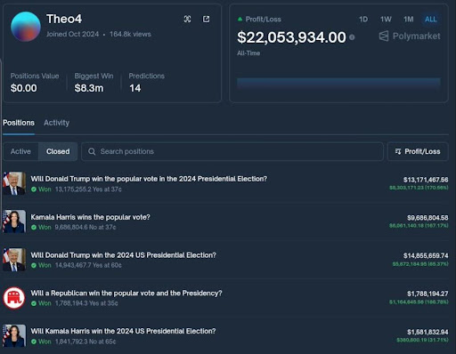Click the $14,855,659.74 payout value
Screen dimensions: 456x354
point(426,255)
